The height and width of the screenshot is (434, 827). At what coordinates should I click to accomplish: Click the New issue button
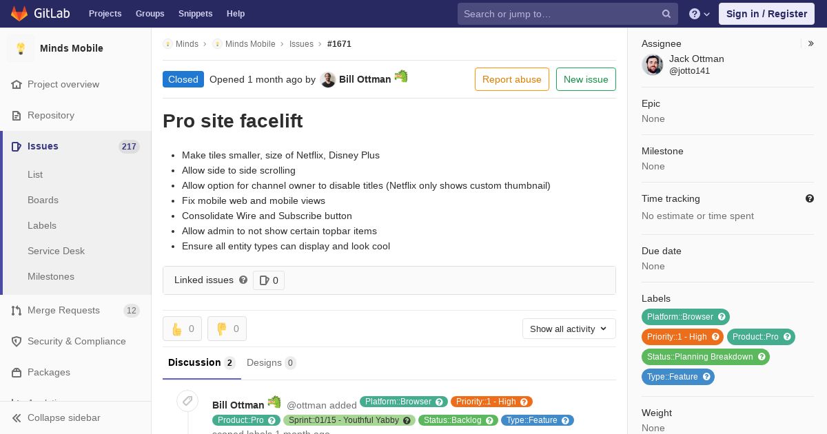pyautogui.click(x=586, y=79)
